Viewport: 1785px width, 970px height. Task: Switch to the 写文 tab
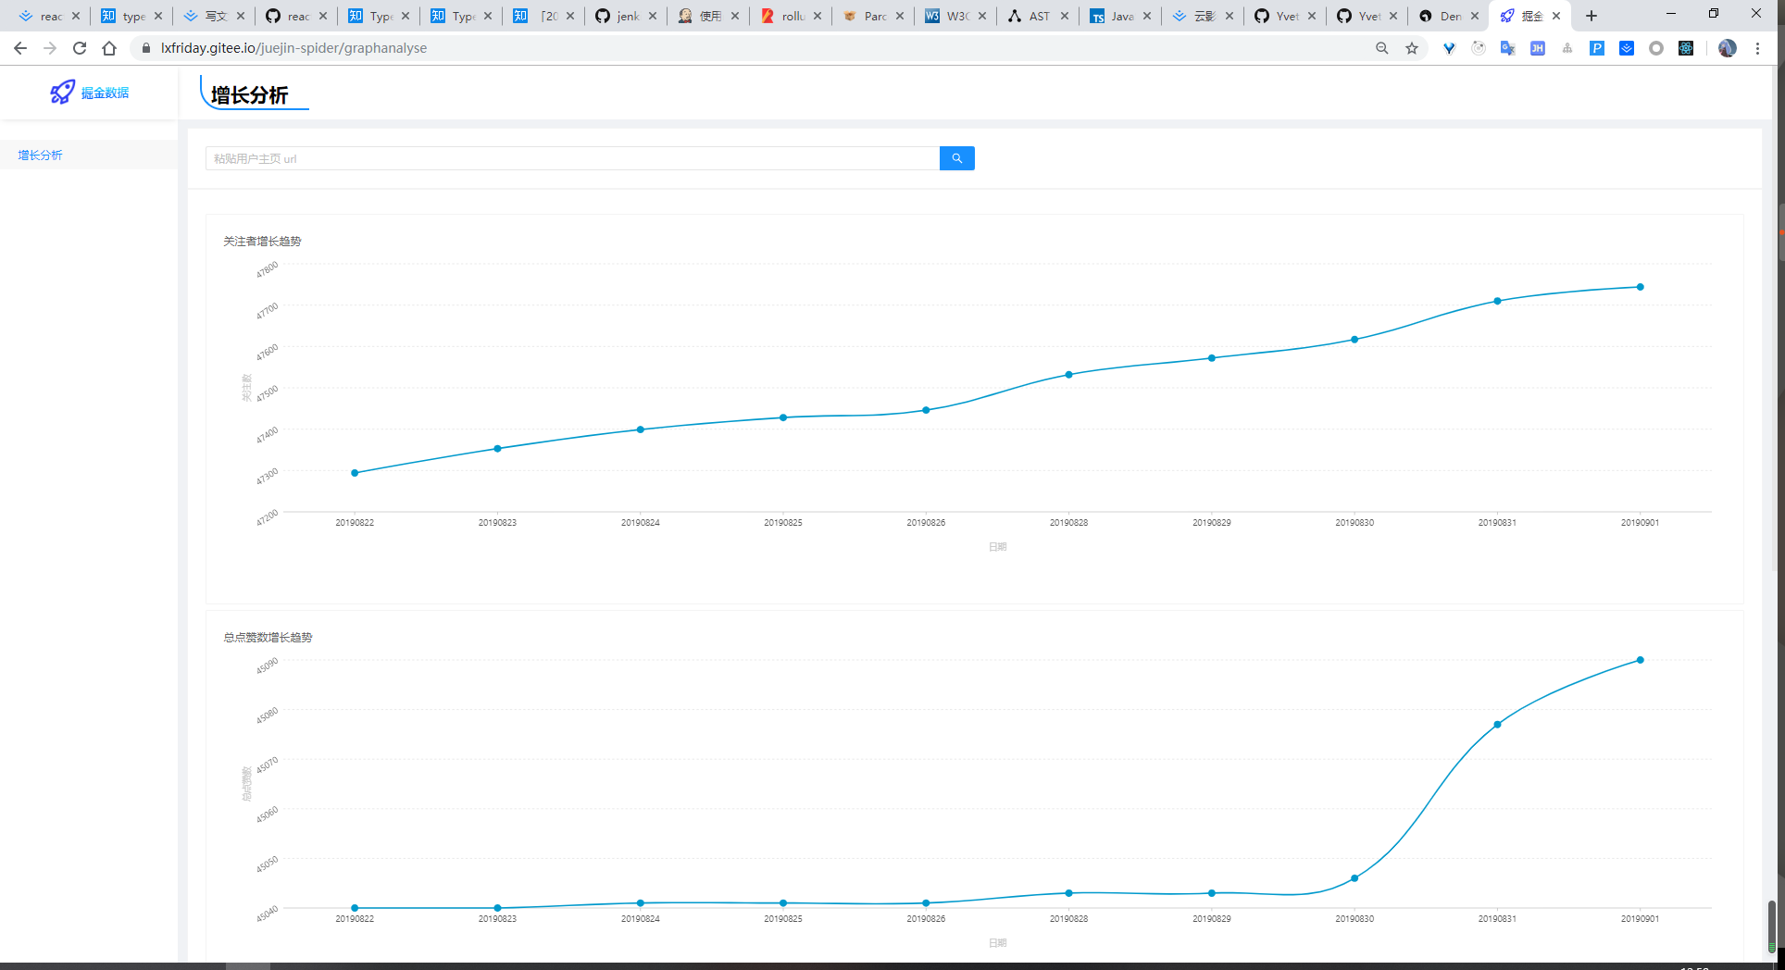pyautogui.click(x=214, y=16)
